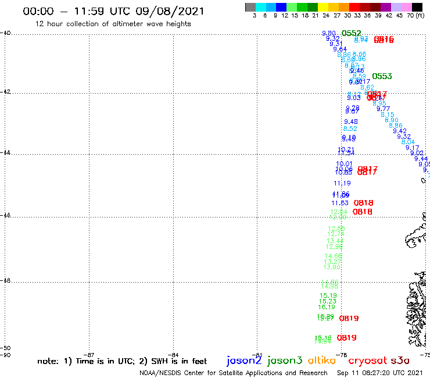Image resolution: width=430 pixels, height=378 pixels.
Task: Click the -81 longitude axis label
Action: [257, 355]
